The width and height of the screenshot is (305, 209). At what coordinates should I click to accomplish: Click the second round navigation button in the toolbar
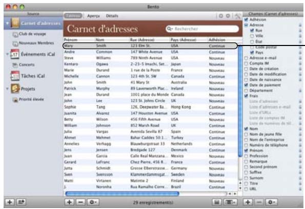(x=228, y=16)
